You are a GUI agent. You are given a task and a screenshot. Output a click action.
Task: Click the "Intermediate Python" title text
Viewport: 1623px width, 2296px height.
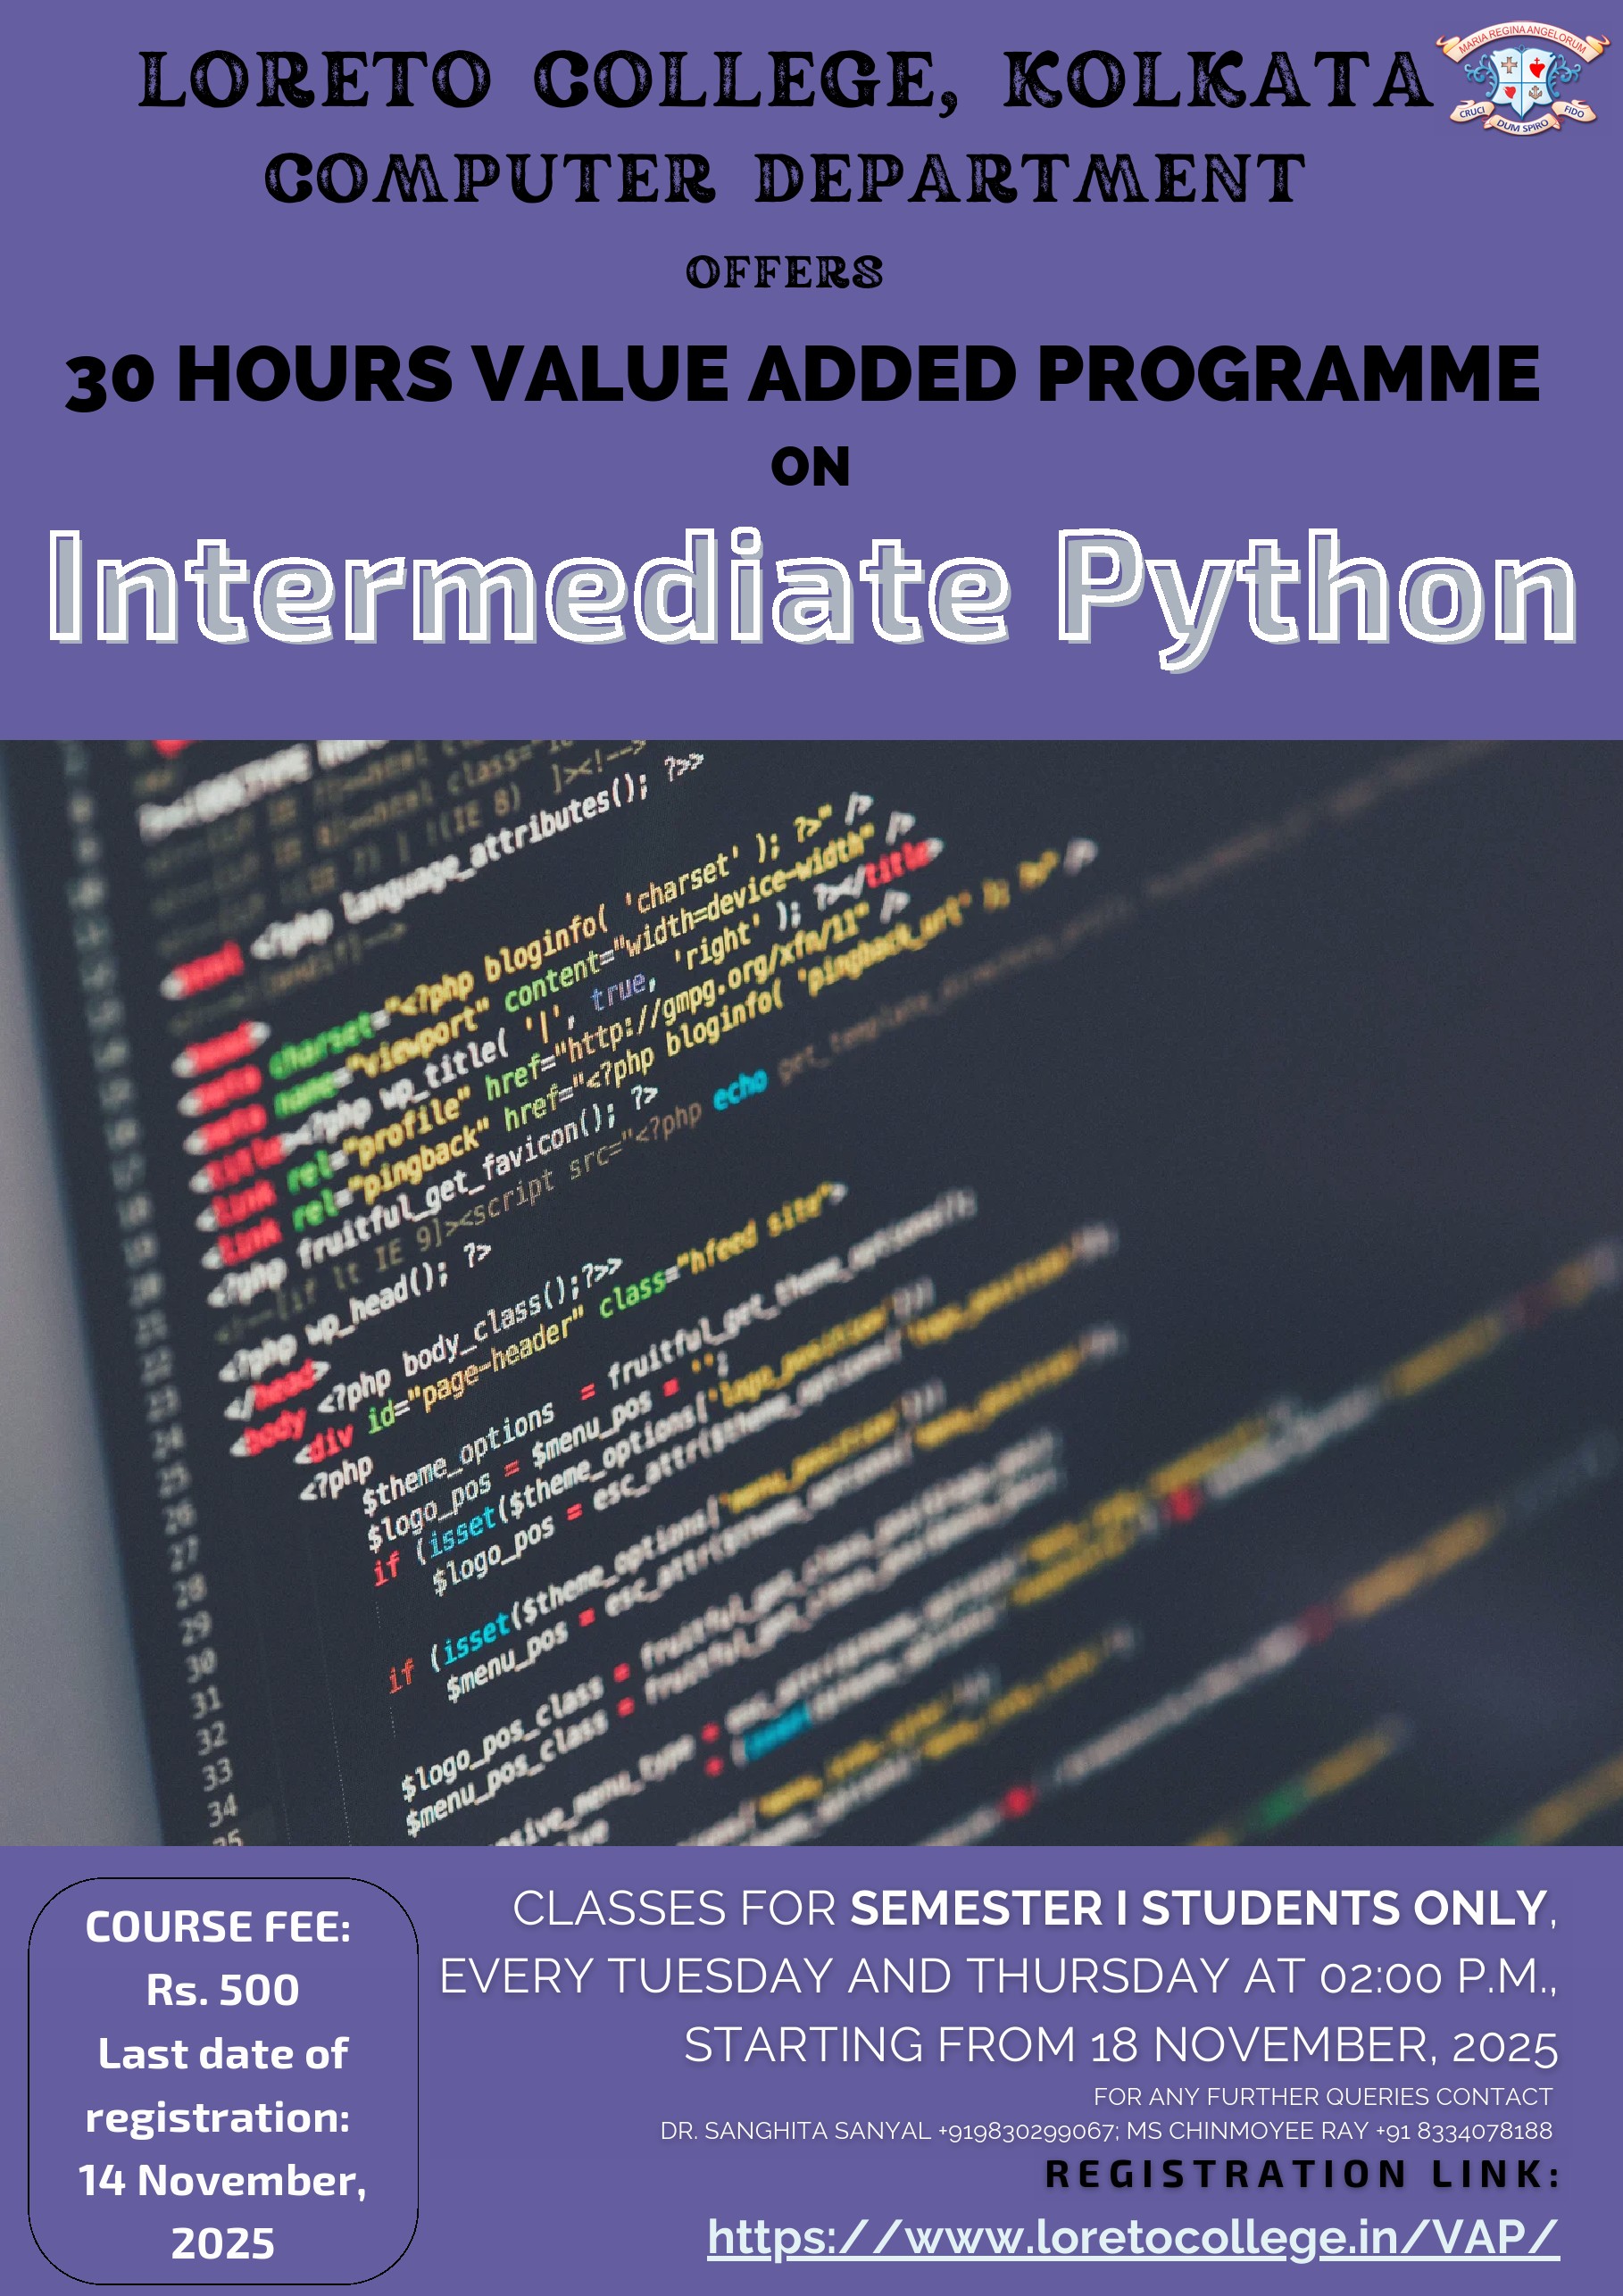[x=811, y=590]
